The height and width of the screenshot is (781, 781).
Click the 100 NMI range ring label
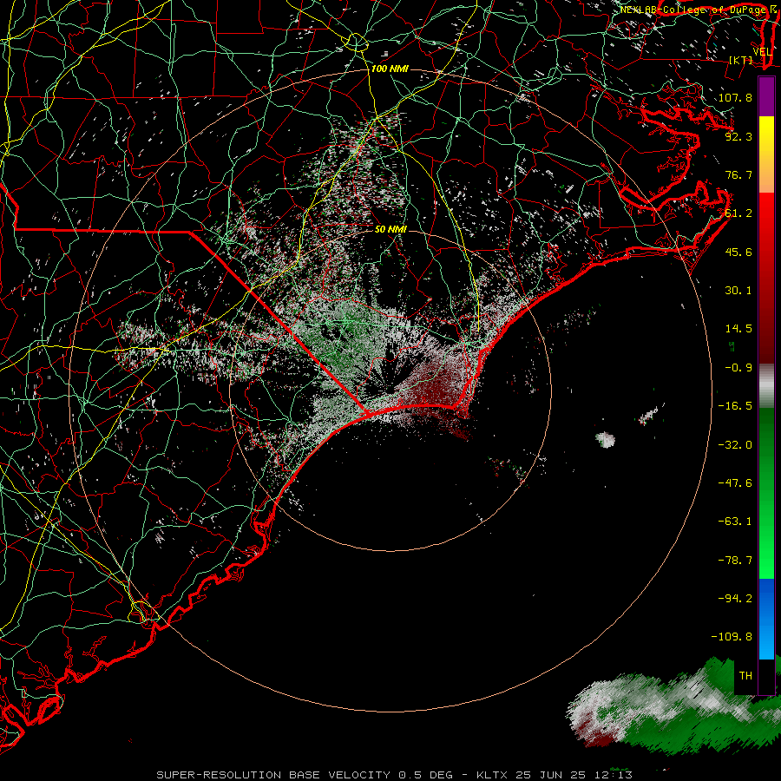[x=390, y=69]
